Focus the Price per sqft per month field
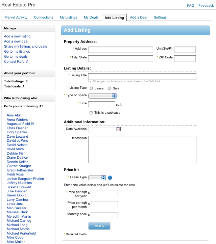 coord(104,204)
